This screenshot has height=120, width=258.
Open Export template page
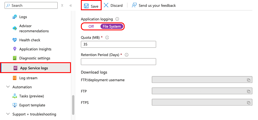click(32, 105)
